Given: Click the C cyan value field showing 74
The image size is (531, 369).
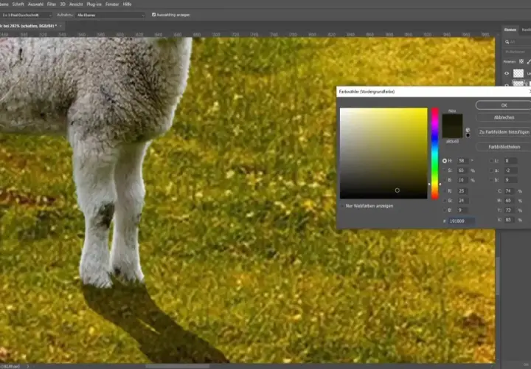Looking at the screenshot, I should tap(510, 191).
